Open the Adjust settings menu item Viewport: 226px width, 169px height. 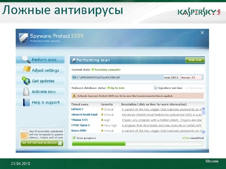pos(40,70)
